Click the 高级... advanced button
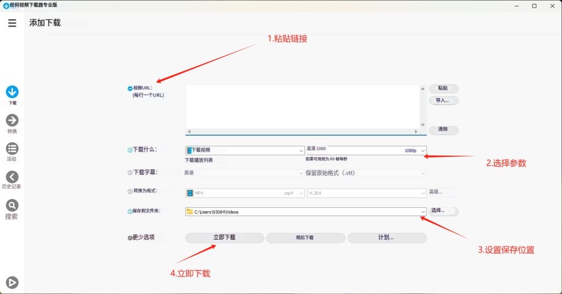562x294 pixels. (443, 193)
